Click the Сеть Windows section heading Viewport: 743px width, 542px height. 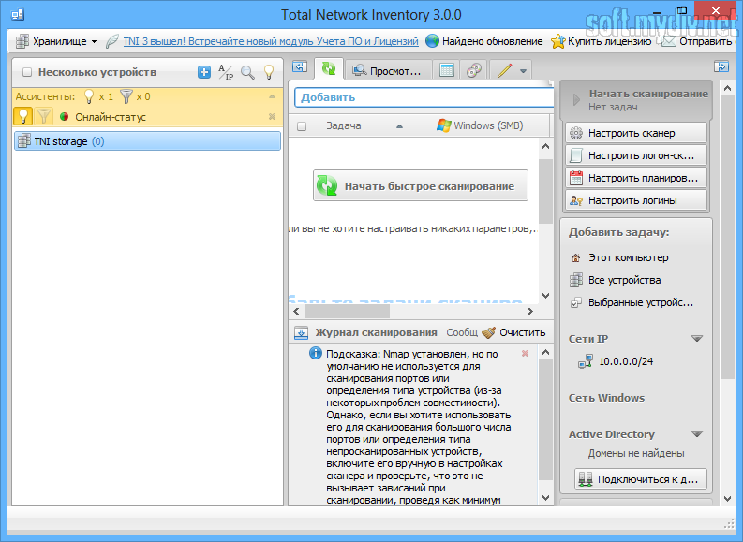tap(606, 398)
